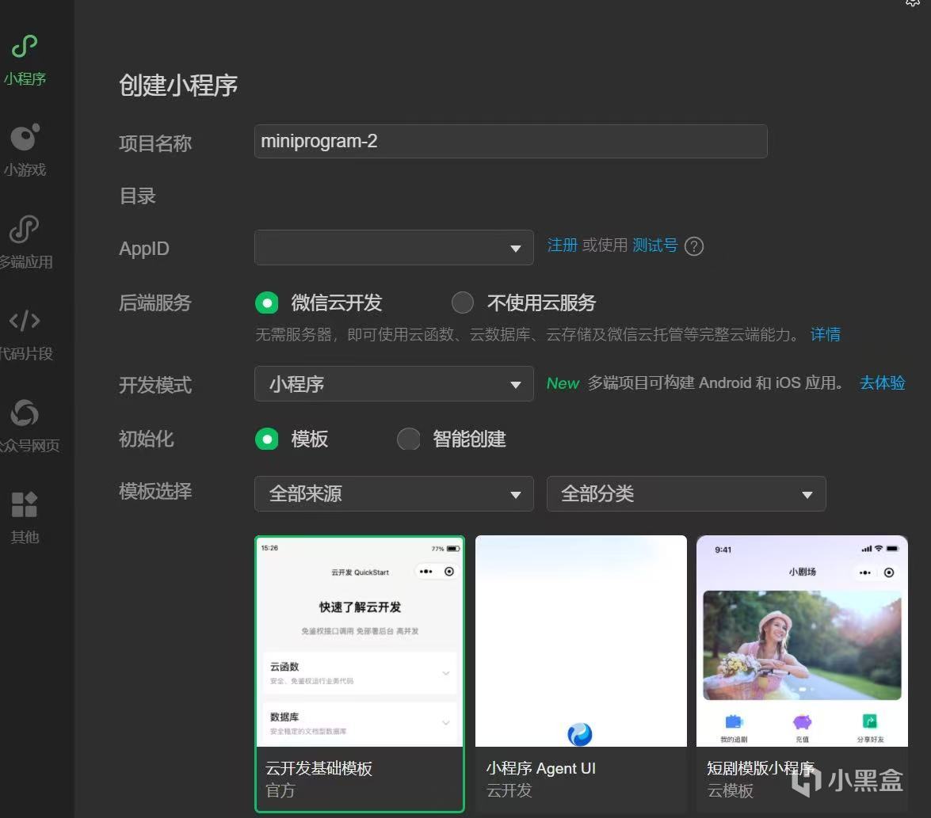
Task: Click the 创建小程序 heading text
Action: coord(178,86)
